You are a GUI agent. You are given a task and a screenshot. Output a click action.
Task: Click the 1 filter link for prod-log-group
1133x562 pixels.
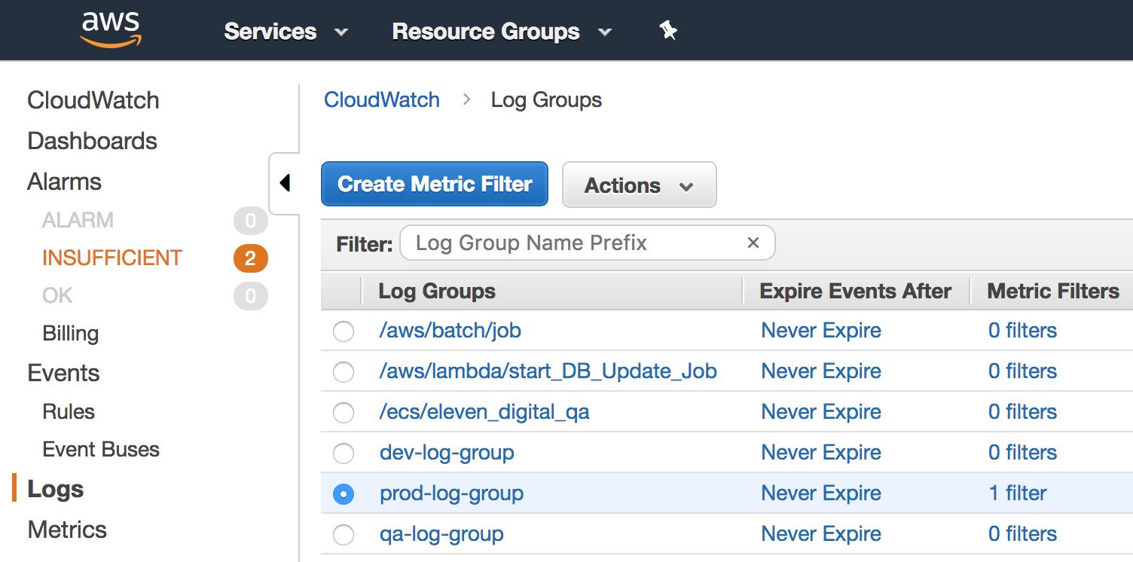point(1017,493)
